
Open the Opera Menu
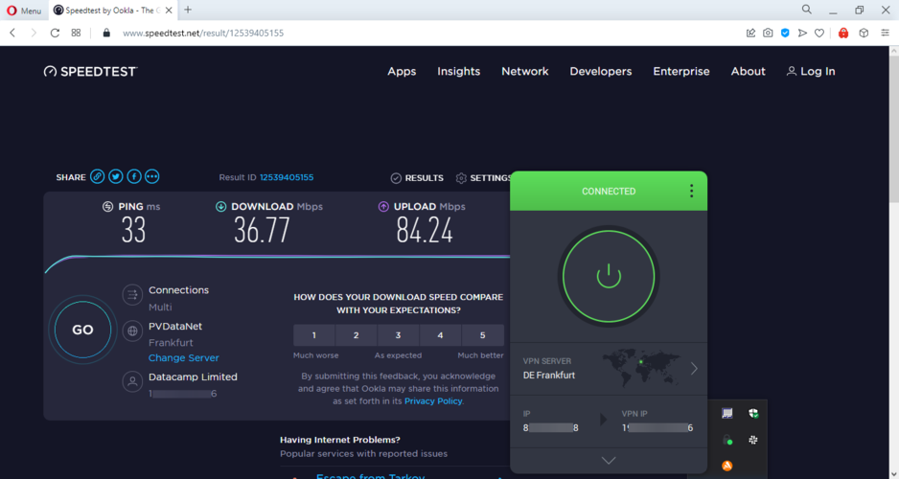[23, 10]
